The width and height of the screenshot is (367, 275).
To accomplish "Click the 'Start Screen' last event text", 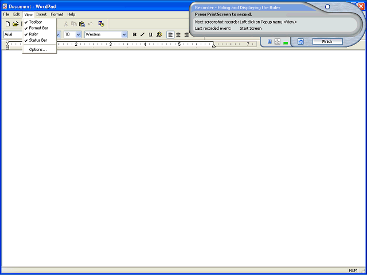I will 251,28.
